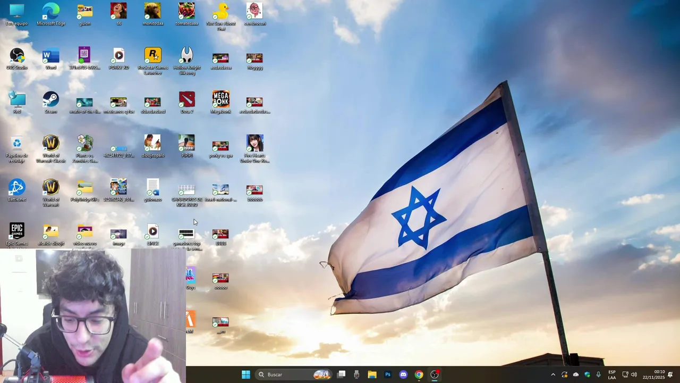Select the bbbbbb thumbnail file
Image resolution: width=680 pixels, height=383 pixels.
(x=254, y=193)
